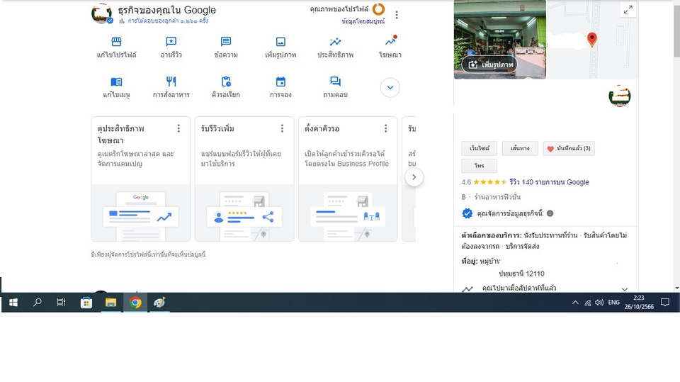Click red location pin on map
The width and height of the screenshot is (680, 382).
592,40
